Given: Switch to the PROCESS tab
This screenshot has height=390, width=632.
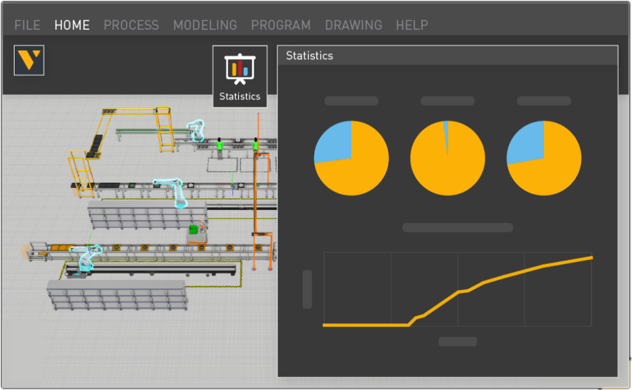Looking at the screenshot, I should (131, 25).
